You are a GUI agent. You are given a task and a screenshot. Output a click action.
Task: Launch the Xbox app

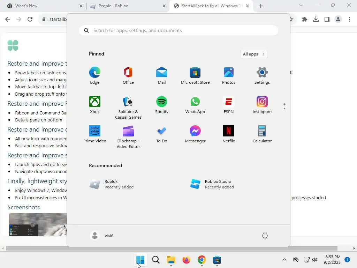pyautogui.click(x=95, y=105)
